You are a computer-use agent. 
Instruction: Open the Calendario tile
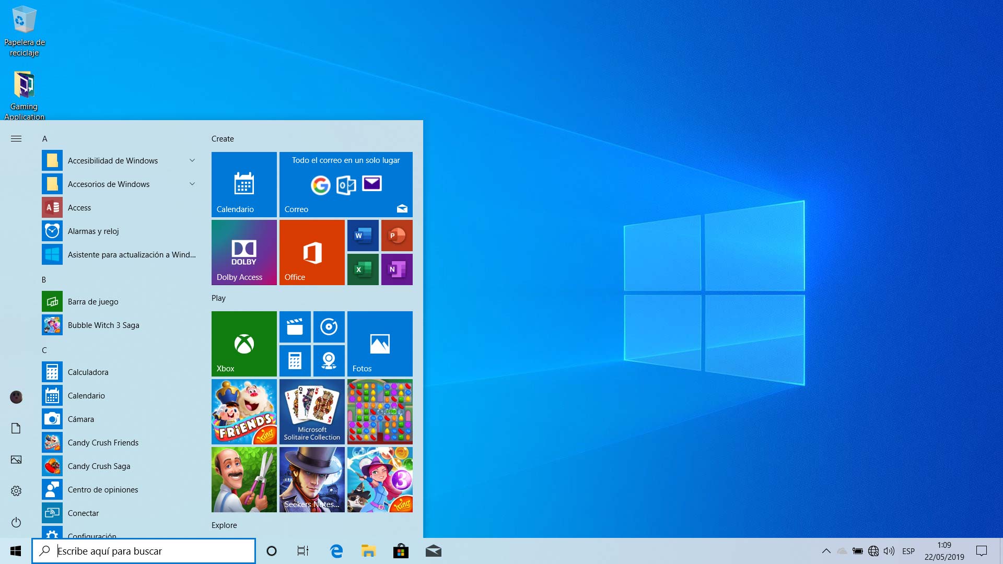click(x=244, y=183)
